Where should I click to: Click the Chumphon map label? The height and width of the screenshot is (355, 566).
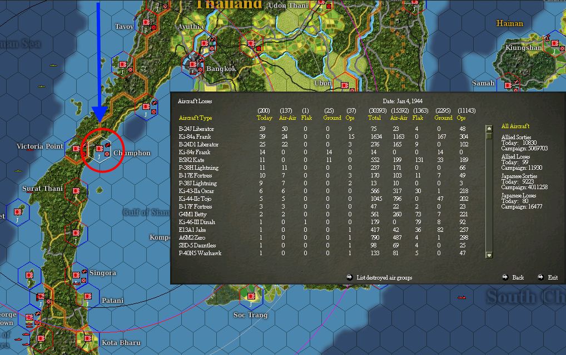click(132, 153)
